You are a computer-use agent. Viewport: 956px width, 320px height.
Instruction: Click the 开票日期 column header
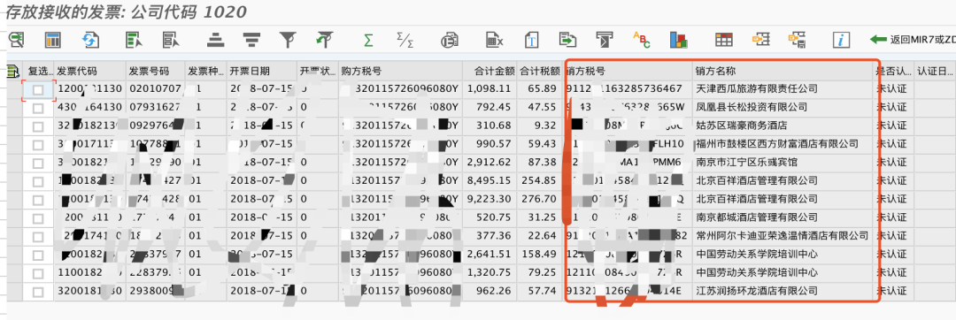pos(250,71)
